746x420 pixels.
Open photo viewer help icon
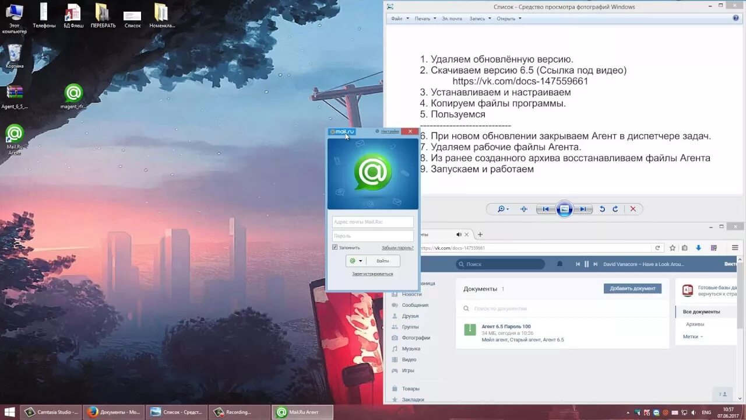(736, 18)
